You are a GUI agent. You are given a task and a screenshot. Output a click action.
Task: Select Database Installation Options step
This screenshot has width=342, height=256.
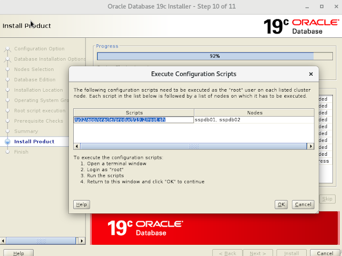click(50, 59)
